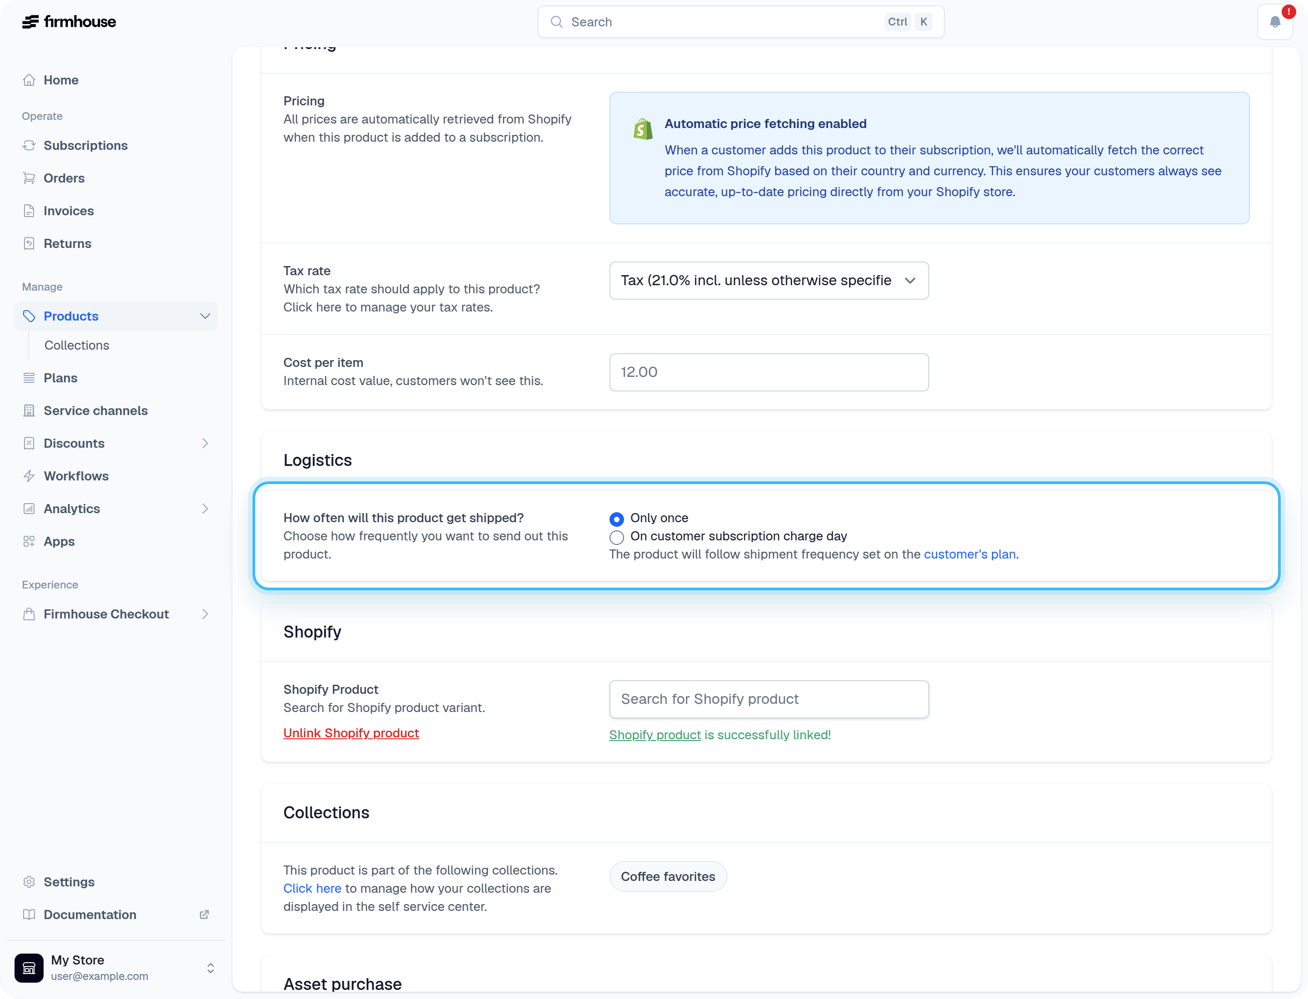This screenshot has height=999, width=1308.
Task: Click the My Store avatar icon
Action: tap(29, 968)
